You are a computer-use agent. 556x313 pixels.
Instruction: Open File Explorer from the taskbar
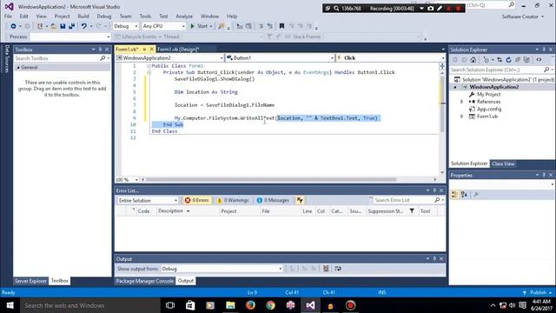click(230, 305)
